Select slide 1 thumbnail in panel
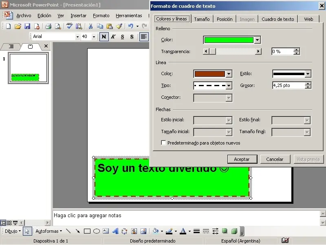326x245 pixels. pyautogui.click(x=28, y=68)
